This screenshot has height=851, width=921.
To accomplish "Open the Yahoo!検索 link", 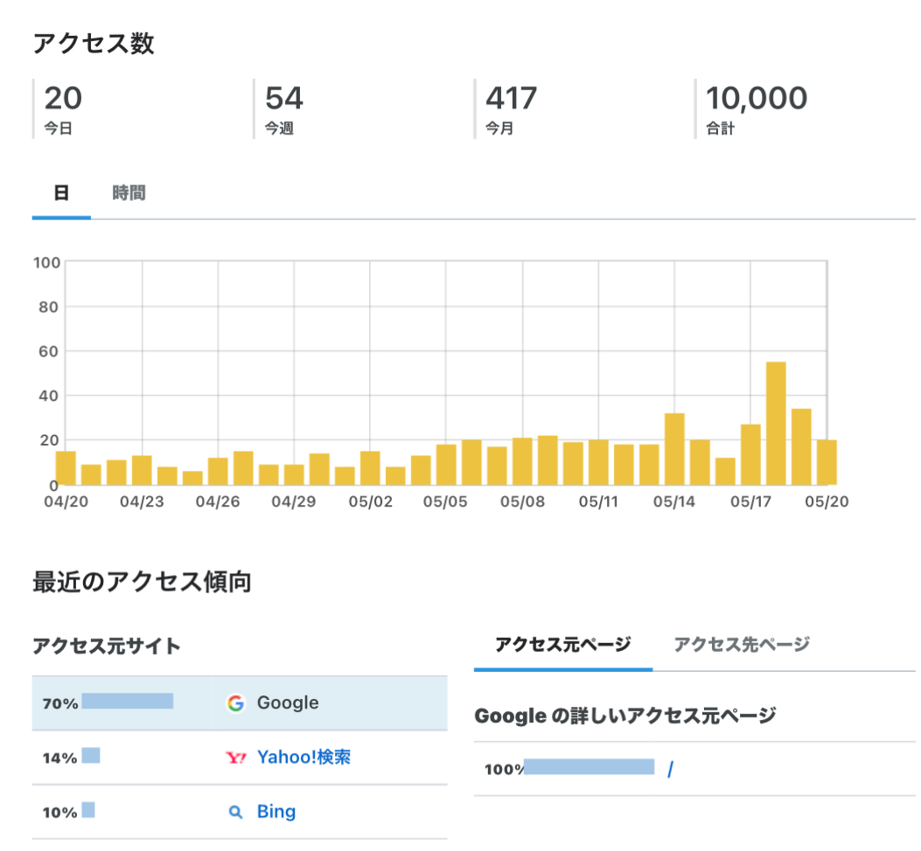I will coord(304,758).
